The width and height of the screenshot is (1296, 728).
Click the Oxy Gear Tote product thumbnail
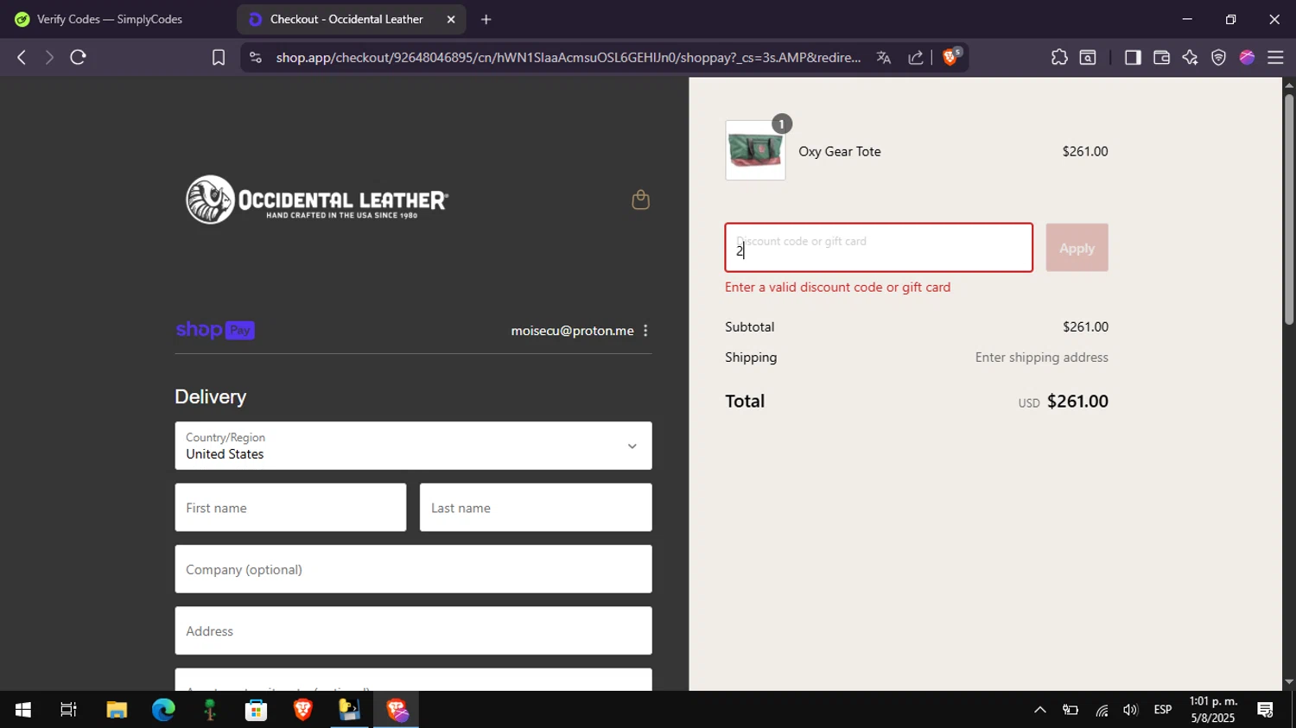(755, 150)
